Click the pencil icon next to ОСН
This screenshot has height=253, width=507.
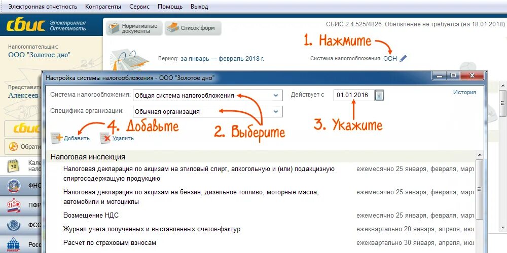point(403,59)
